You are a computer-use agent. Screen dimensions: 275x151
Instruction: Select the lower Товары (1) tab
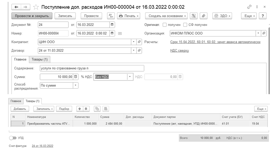(33, 101)
